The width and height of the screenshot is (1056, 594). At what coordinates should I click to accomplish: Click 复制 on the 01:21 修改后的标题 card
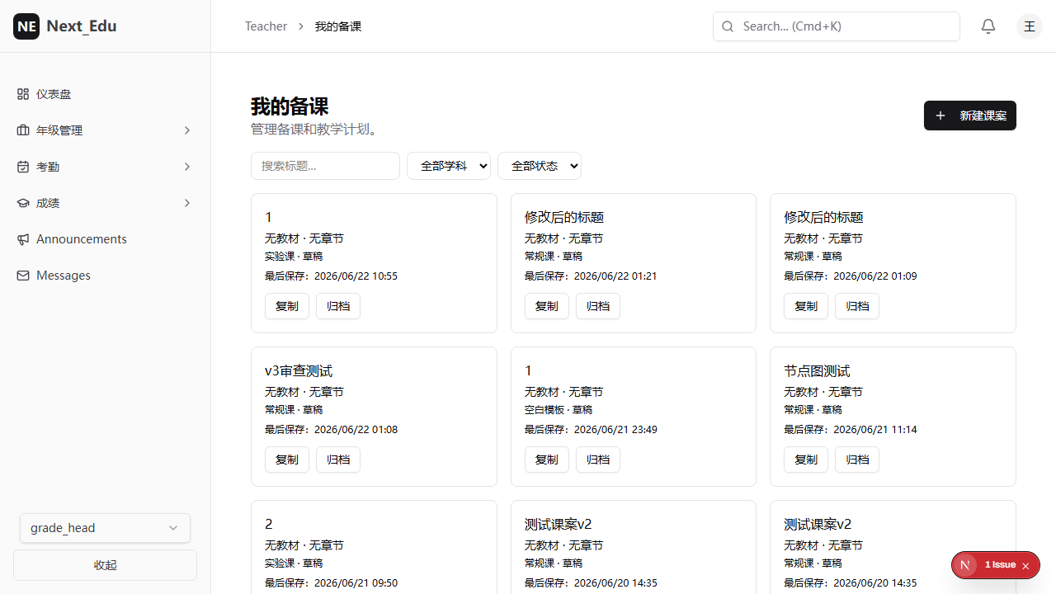pyautogui.click(x=547, y=306)
